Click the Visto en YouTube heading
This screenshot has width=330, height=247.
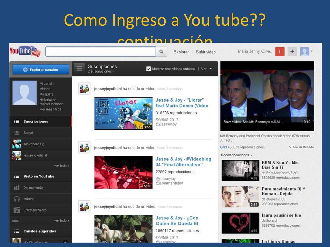39,176
